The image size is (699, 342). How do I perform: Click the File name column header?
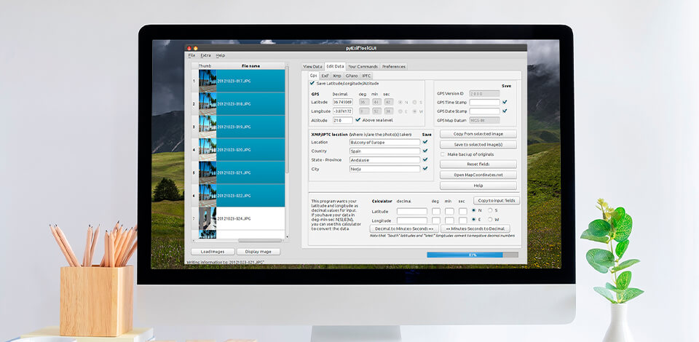pyautogui.click(x=250, y=66)
